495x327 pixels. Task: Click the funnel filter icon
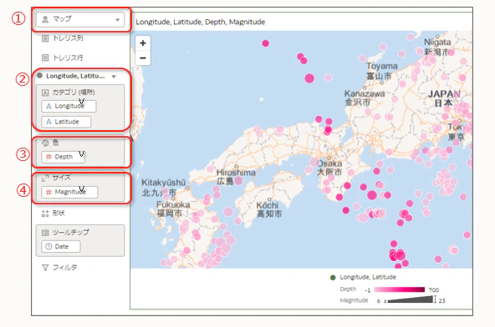(45, 268)
